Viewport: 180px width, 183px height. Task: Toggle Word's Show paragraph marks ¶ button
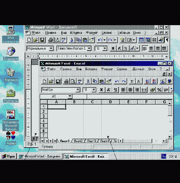(x=166, y=40)
